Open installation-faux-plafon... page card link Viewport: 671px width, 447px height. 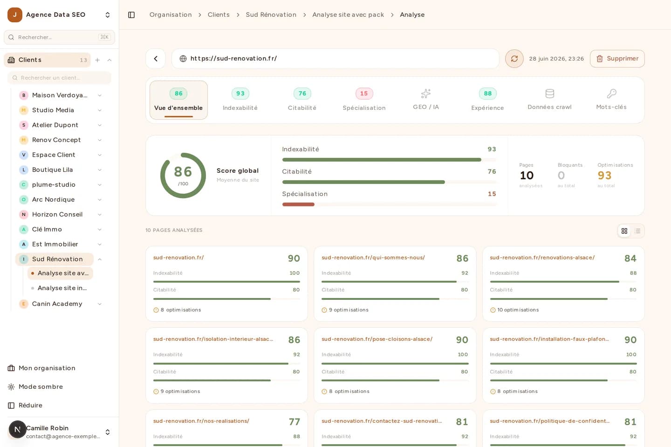(549, 339)
